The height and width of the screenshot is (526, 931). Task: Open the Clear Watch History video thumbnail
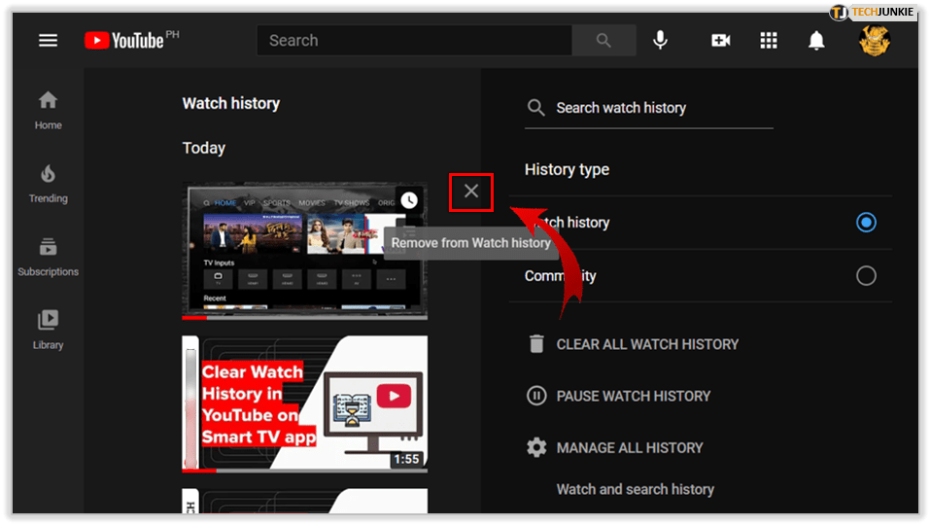pyautogui.click(x=304, y=403)
